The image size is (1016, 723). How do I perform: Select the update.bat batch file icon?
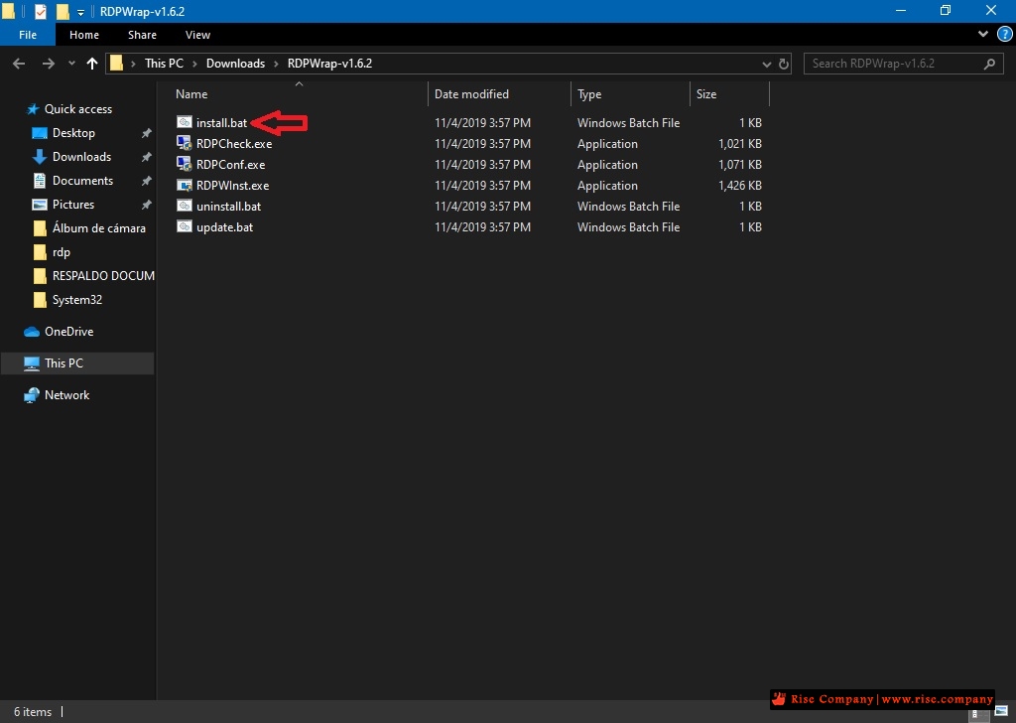click(x=185, y=227)
